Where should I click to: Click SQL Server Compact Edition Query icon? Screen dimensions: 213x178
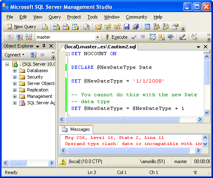pos(86,27)
